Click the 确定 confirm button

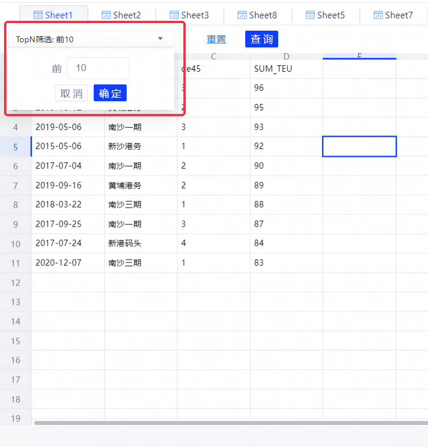(x=110, y=93)
